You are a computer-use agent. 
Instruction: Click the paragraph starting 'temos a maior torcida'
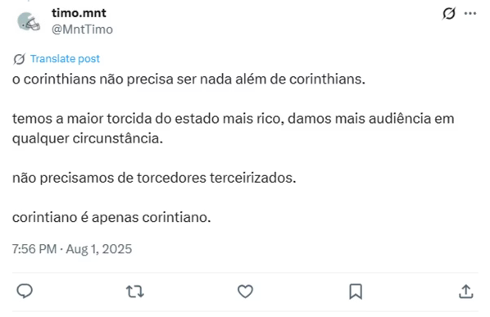click(x=234, y=129)
